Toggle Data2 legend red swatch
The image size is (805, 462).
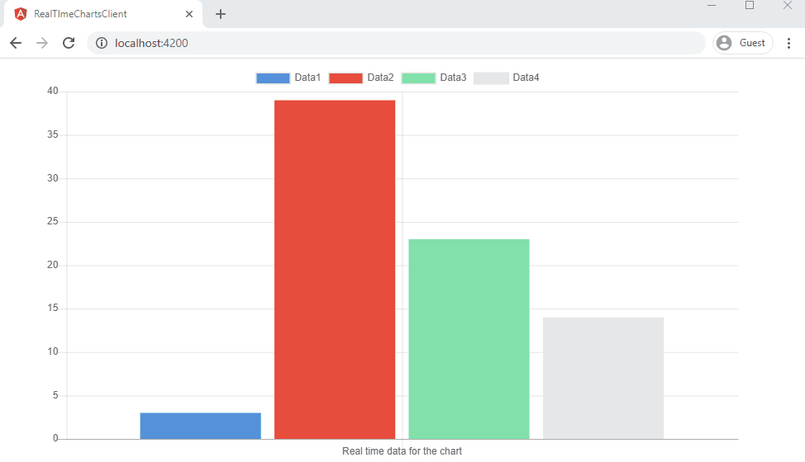(345, 78)
